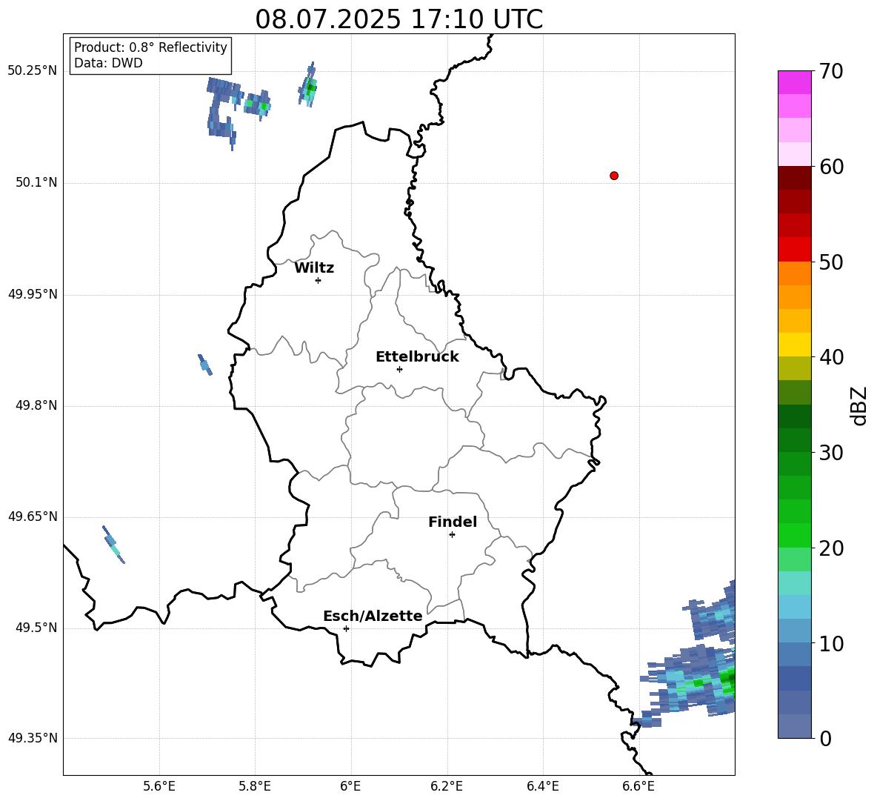Click the bright green colorbar segment above 20

pyautogui.click(x=794, y=535)
